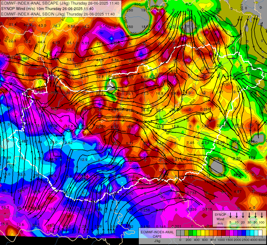Click the 61.1 CIN value on map
Screen dimensions: 267x245
click(x=71, y=43)
